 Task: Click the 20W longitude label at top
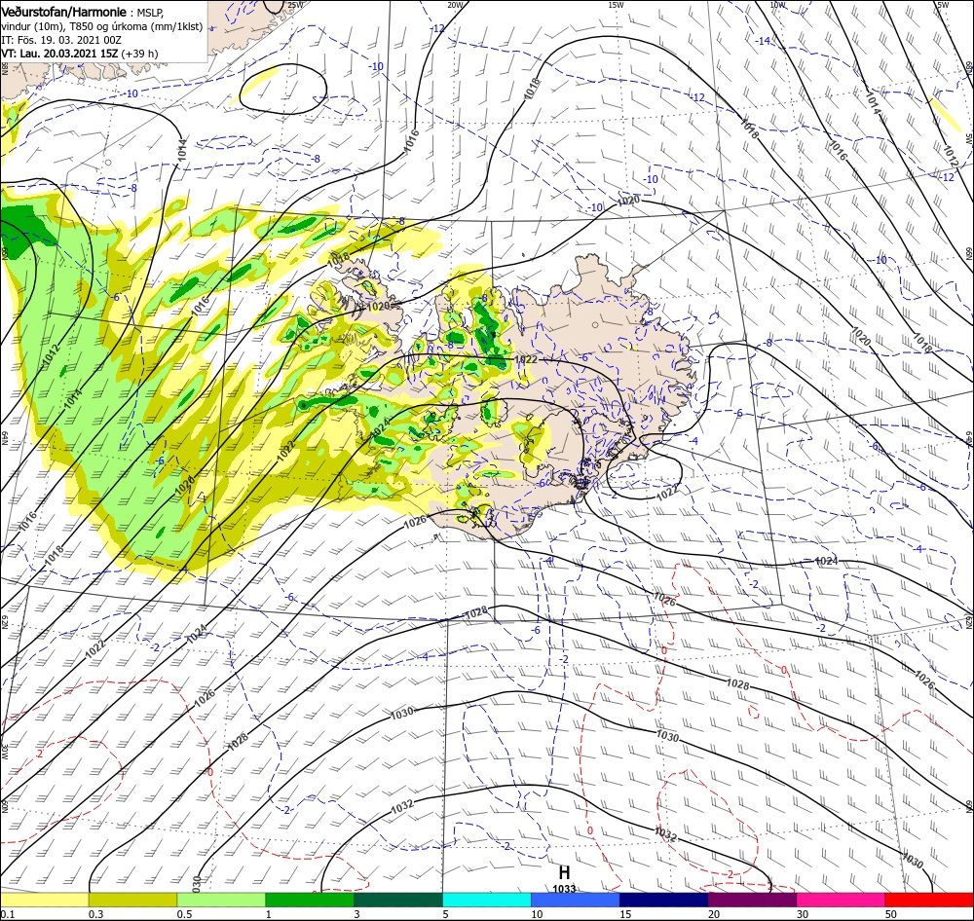(455, 4)
